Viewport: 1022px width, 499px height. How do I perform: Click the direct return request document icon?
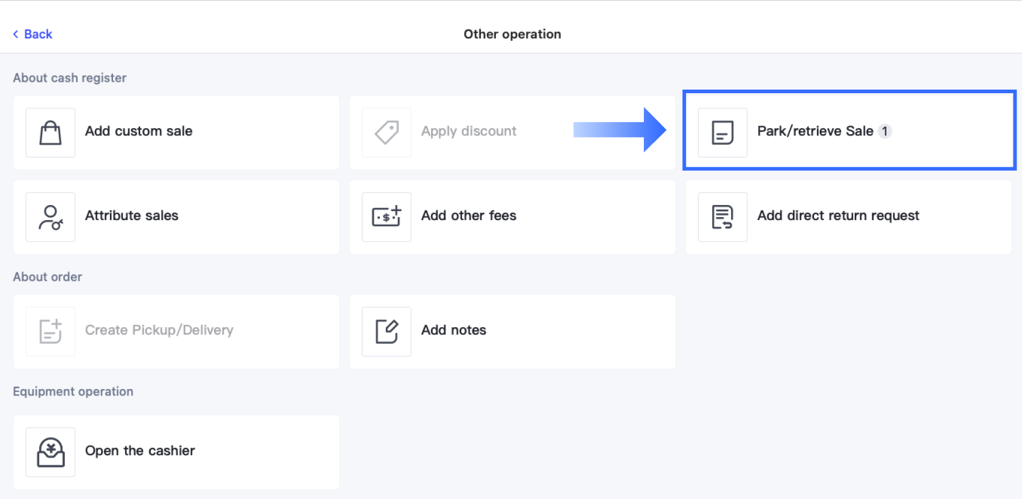point(723,217)
